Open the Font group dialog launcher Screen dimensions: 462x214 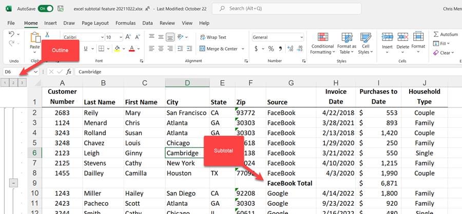(142, 61)
